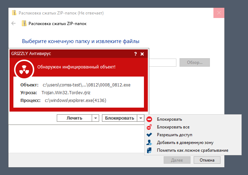Click the window title Распаковка сжатых ZIP-папок (Не отвечает)
Viewport: 248px width, 175px height.
pyautogui.click(x=61, y=13)
